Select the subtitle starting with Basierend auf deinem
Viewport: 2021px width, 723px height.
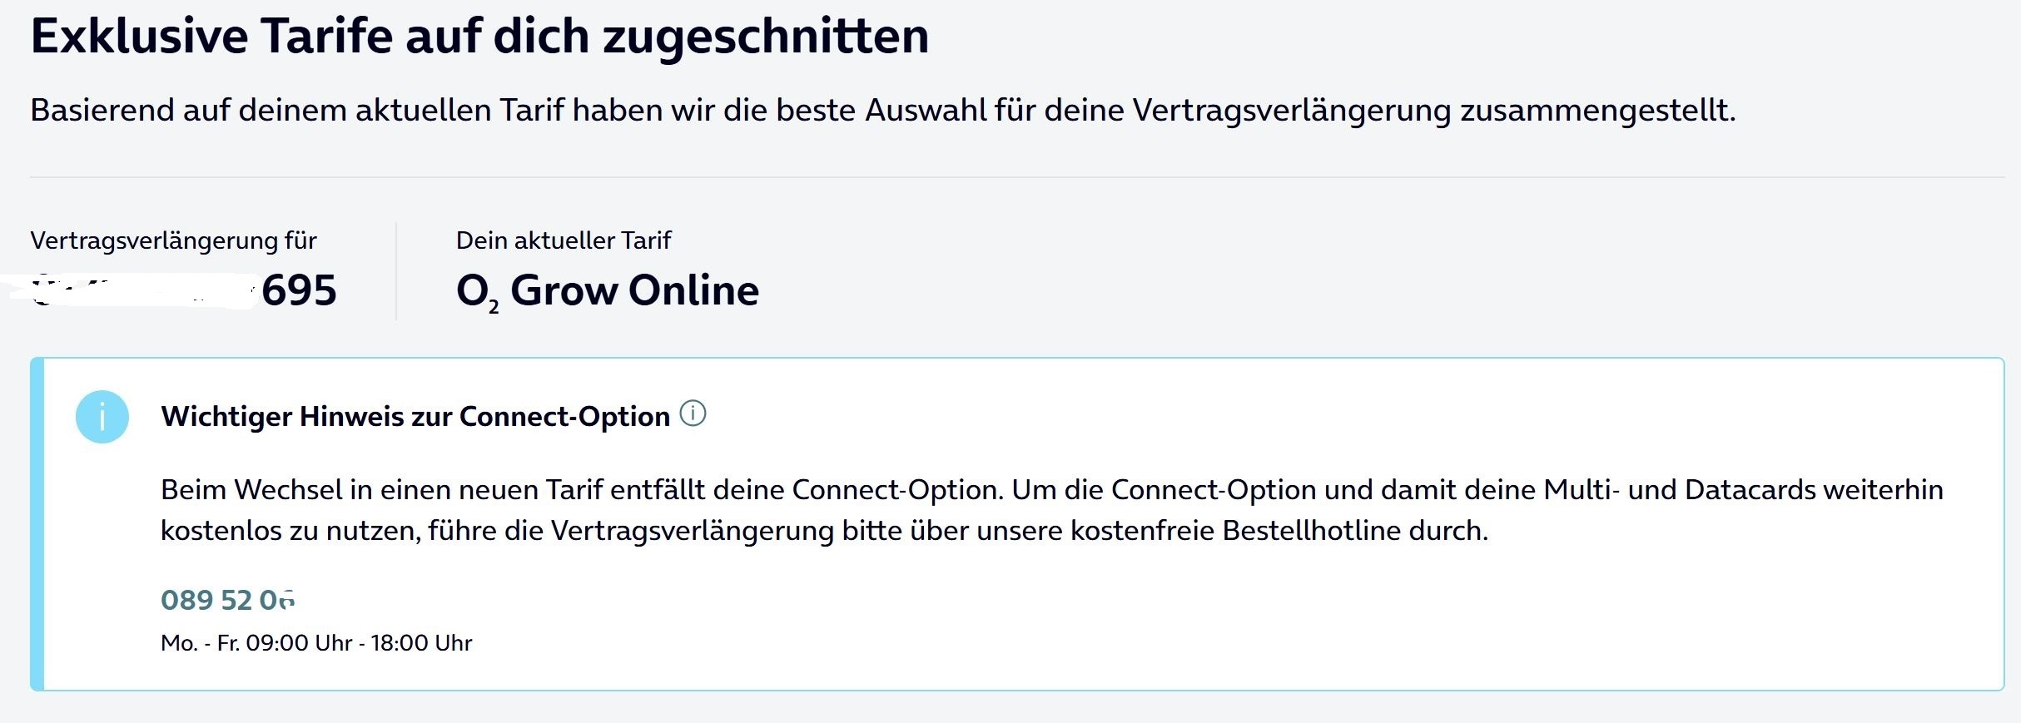point(883,111)
